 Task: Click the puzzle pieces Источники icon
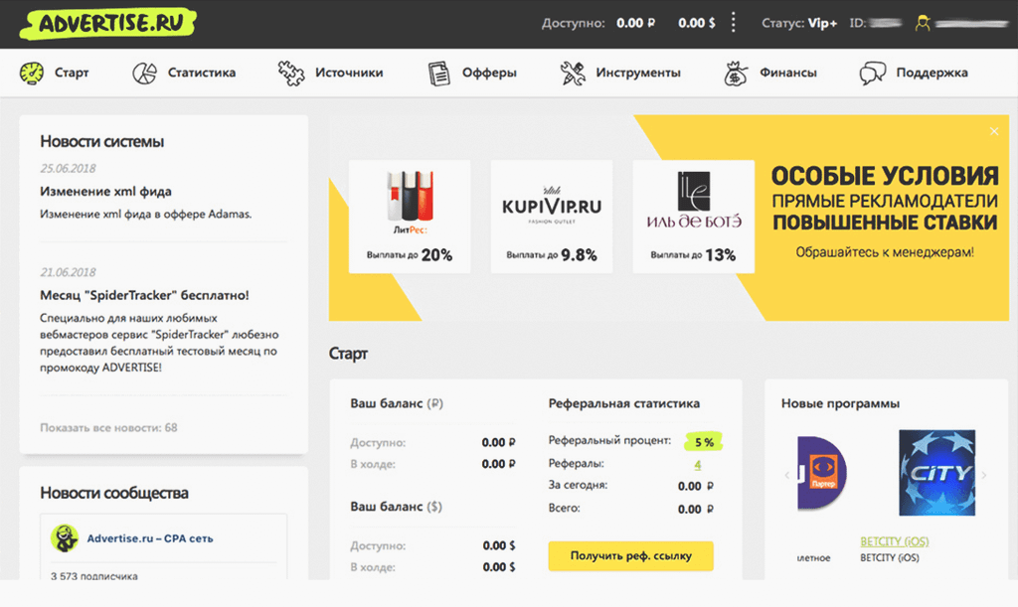point(291,73)
